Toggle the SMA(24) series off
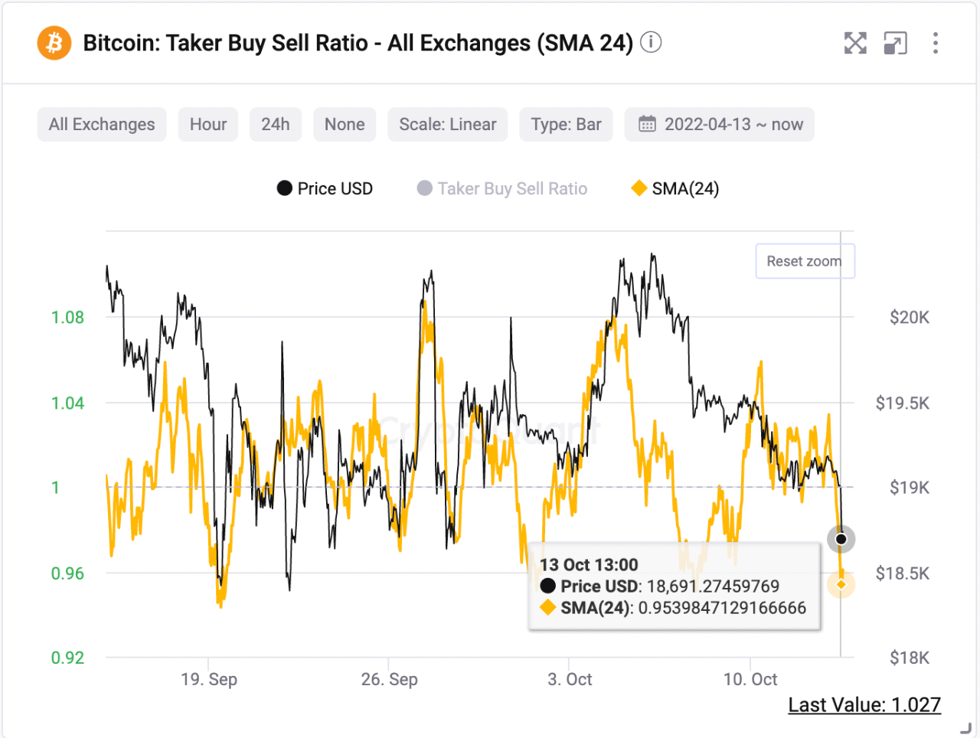 [x=674, y=188]
